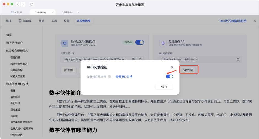Click help icon next to 知音楼在线文档

[x=110, y=77]
